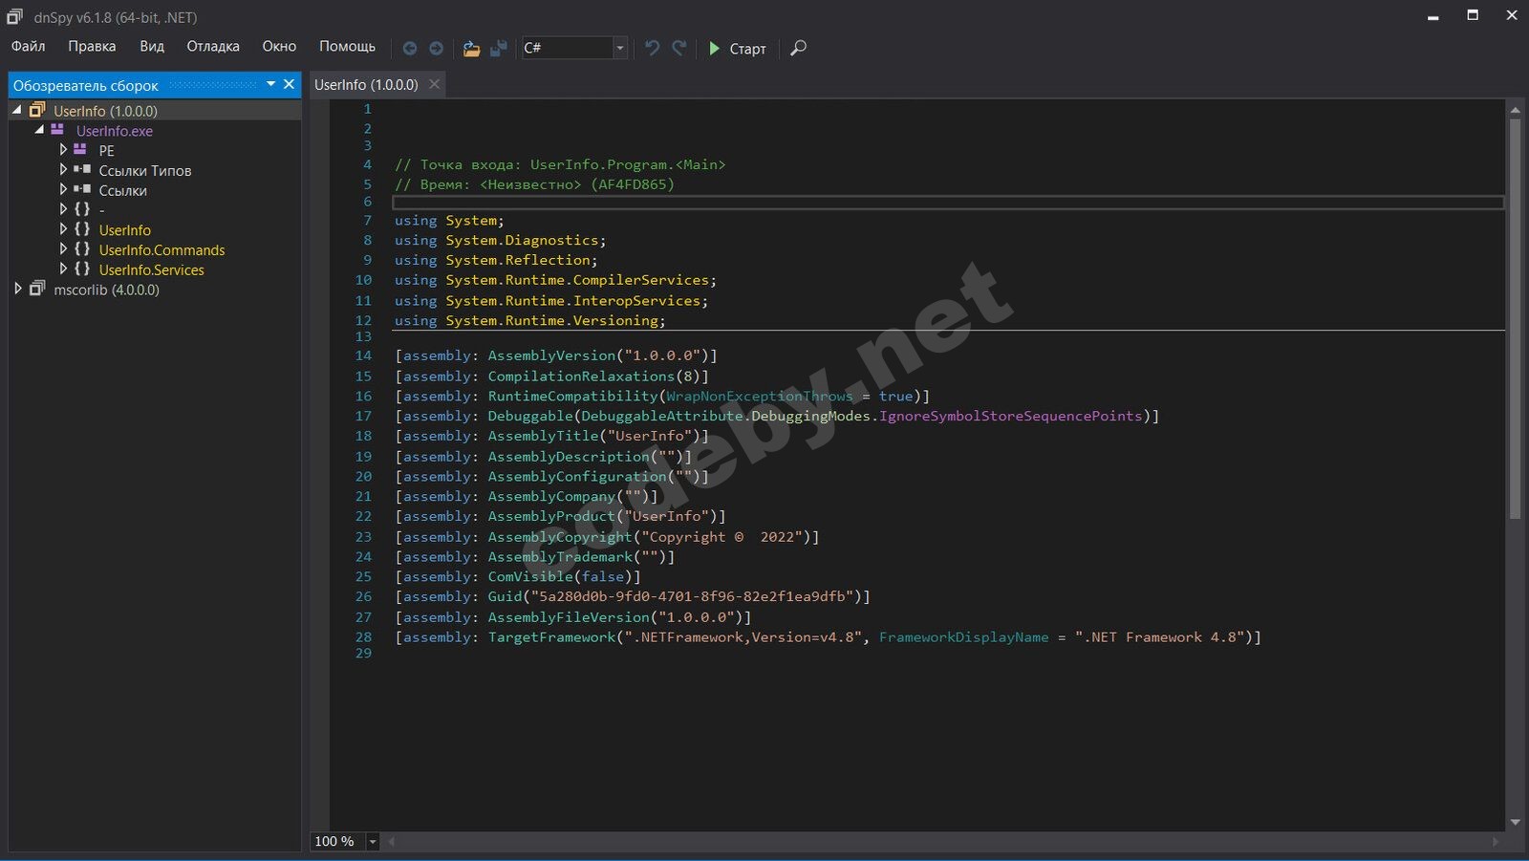This screenshot has width=1529, height=861.
Task: Open search with the magnifier icon
Action: [799, 48]
